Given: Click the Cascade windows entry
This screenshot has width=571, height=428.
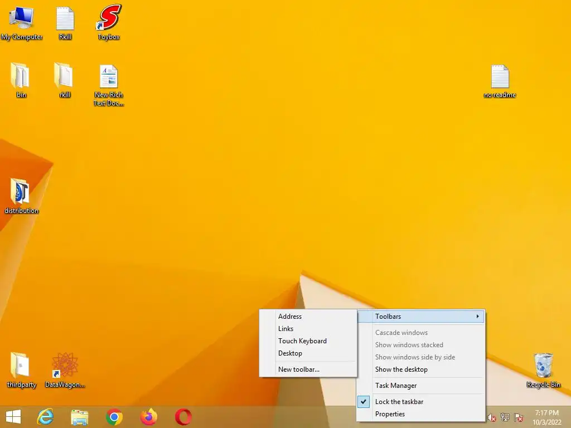Looking at the screenshot, I should tap(420, 333).
